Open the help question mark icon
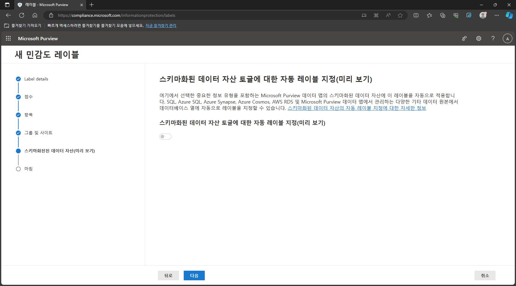Viewport: 516px width, 286px height. [x=493, y=38]
